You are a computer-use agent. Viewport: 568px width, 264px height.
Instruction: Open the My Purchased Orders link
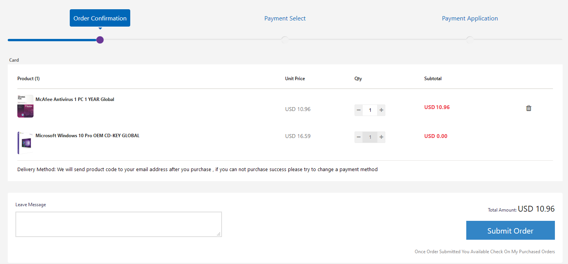tap(533, 252)
